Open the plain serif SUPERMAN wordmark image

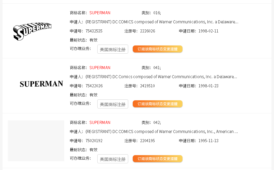[41, 84]
